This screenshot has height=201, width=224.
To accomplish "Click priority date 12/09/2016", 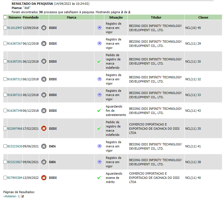I will pos(31,28).
